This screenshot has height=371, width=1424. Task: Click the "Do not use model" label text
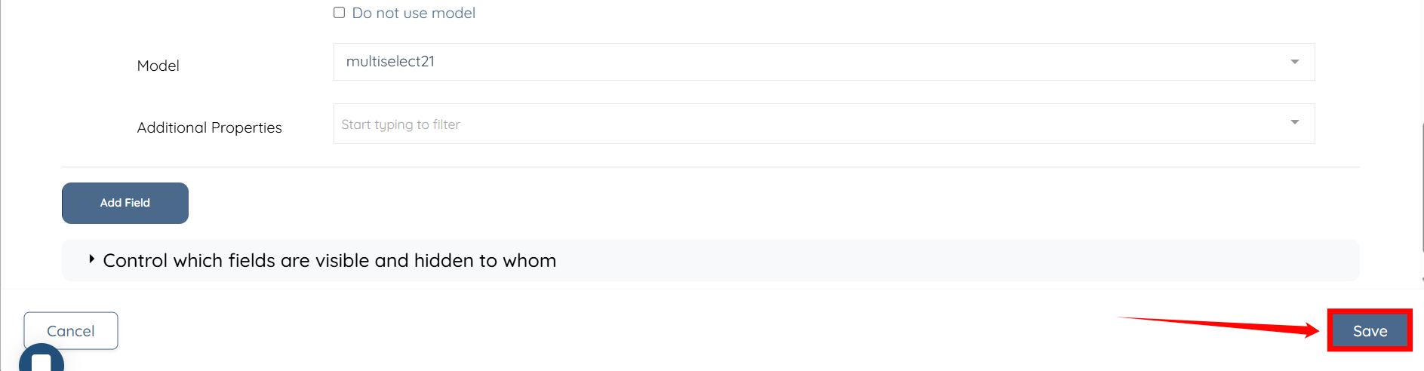pos(414,13)
